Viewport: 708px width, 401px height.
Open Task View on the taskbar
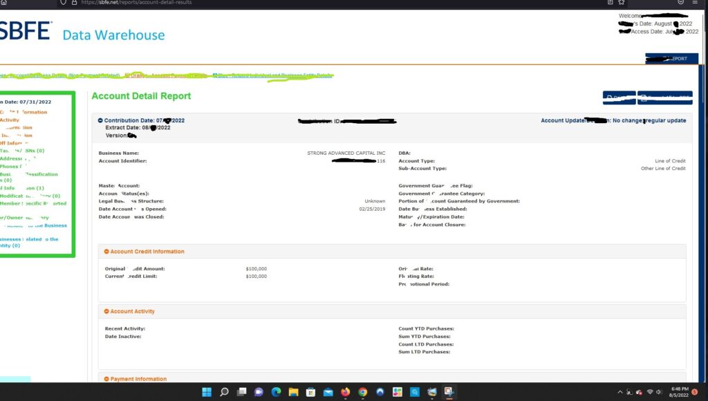[x=241, y=391]
